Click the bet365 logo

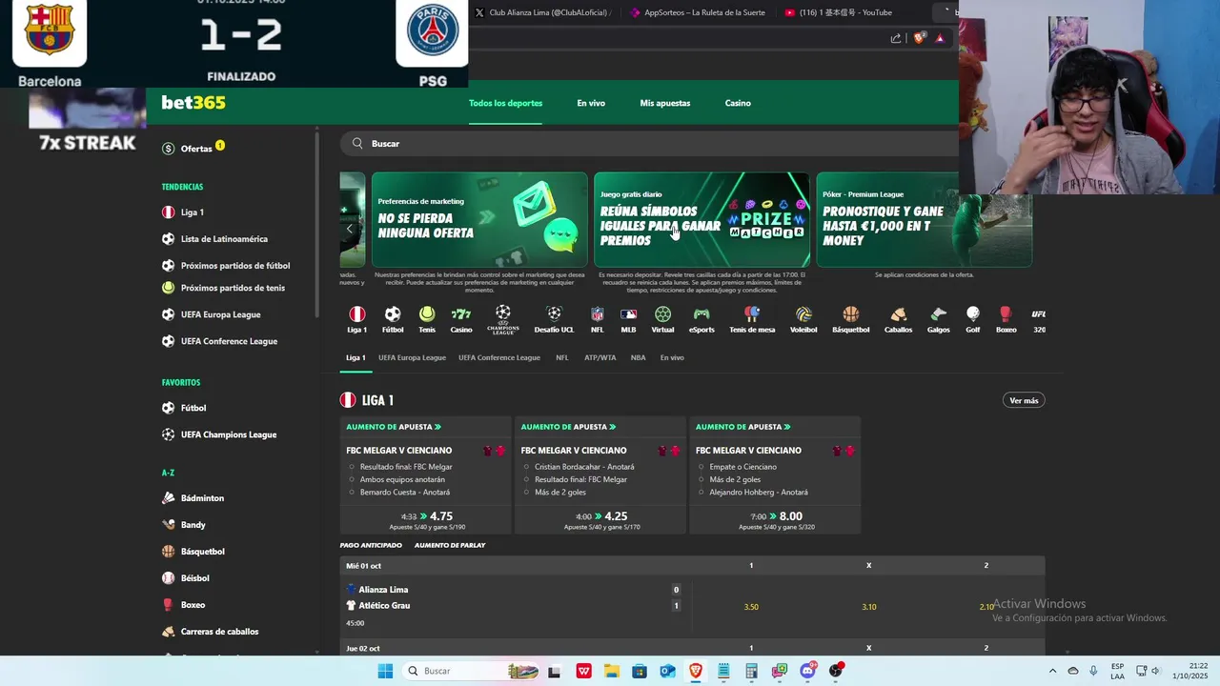point(193,103)
